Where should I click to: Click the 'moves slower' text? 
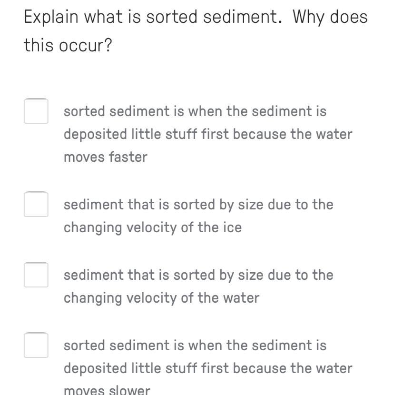coord(107,390)
